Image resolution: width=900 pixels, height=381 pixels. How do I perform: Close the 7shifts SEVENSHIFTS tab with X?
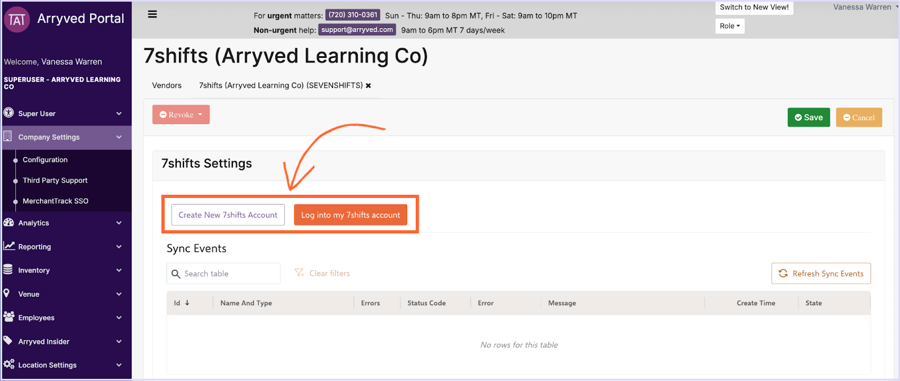[x=368, y=86]
